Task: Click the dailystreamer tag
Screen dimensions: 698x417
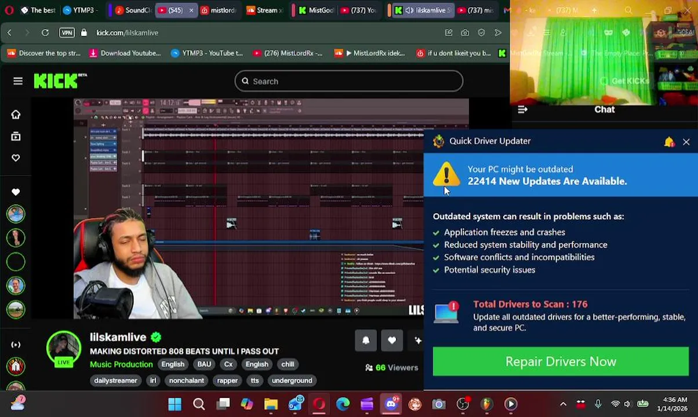Action: click(115, 381)
